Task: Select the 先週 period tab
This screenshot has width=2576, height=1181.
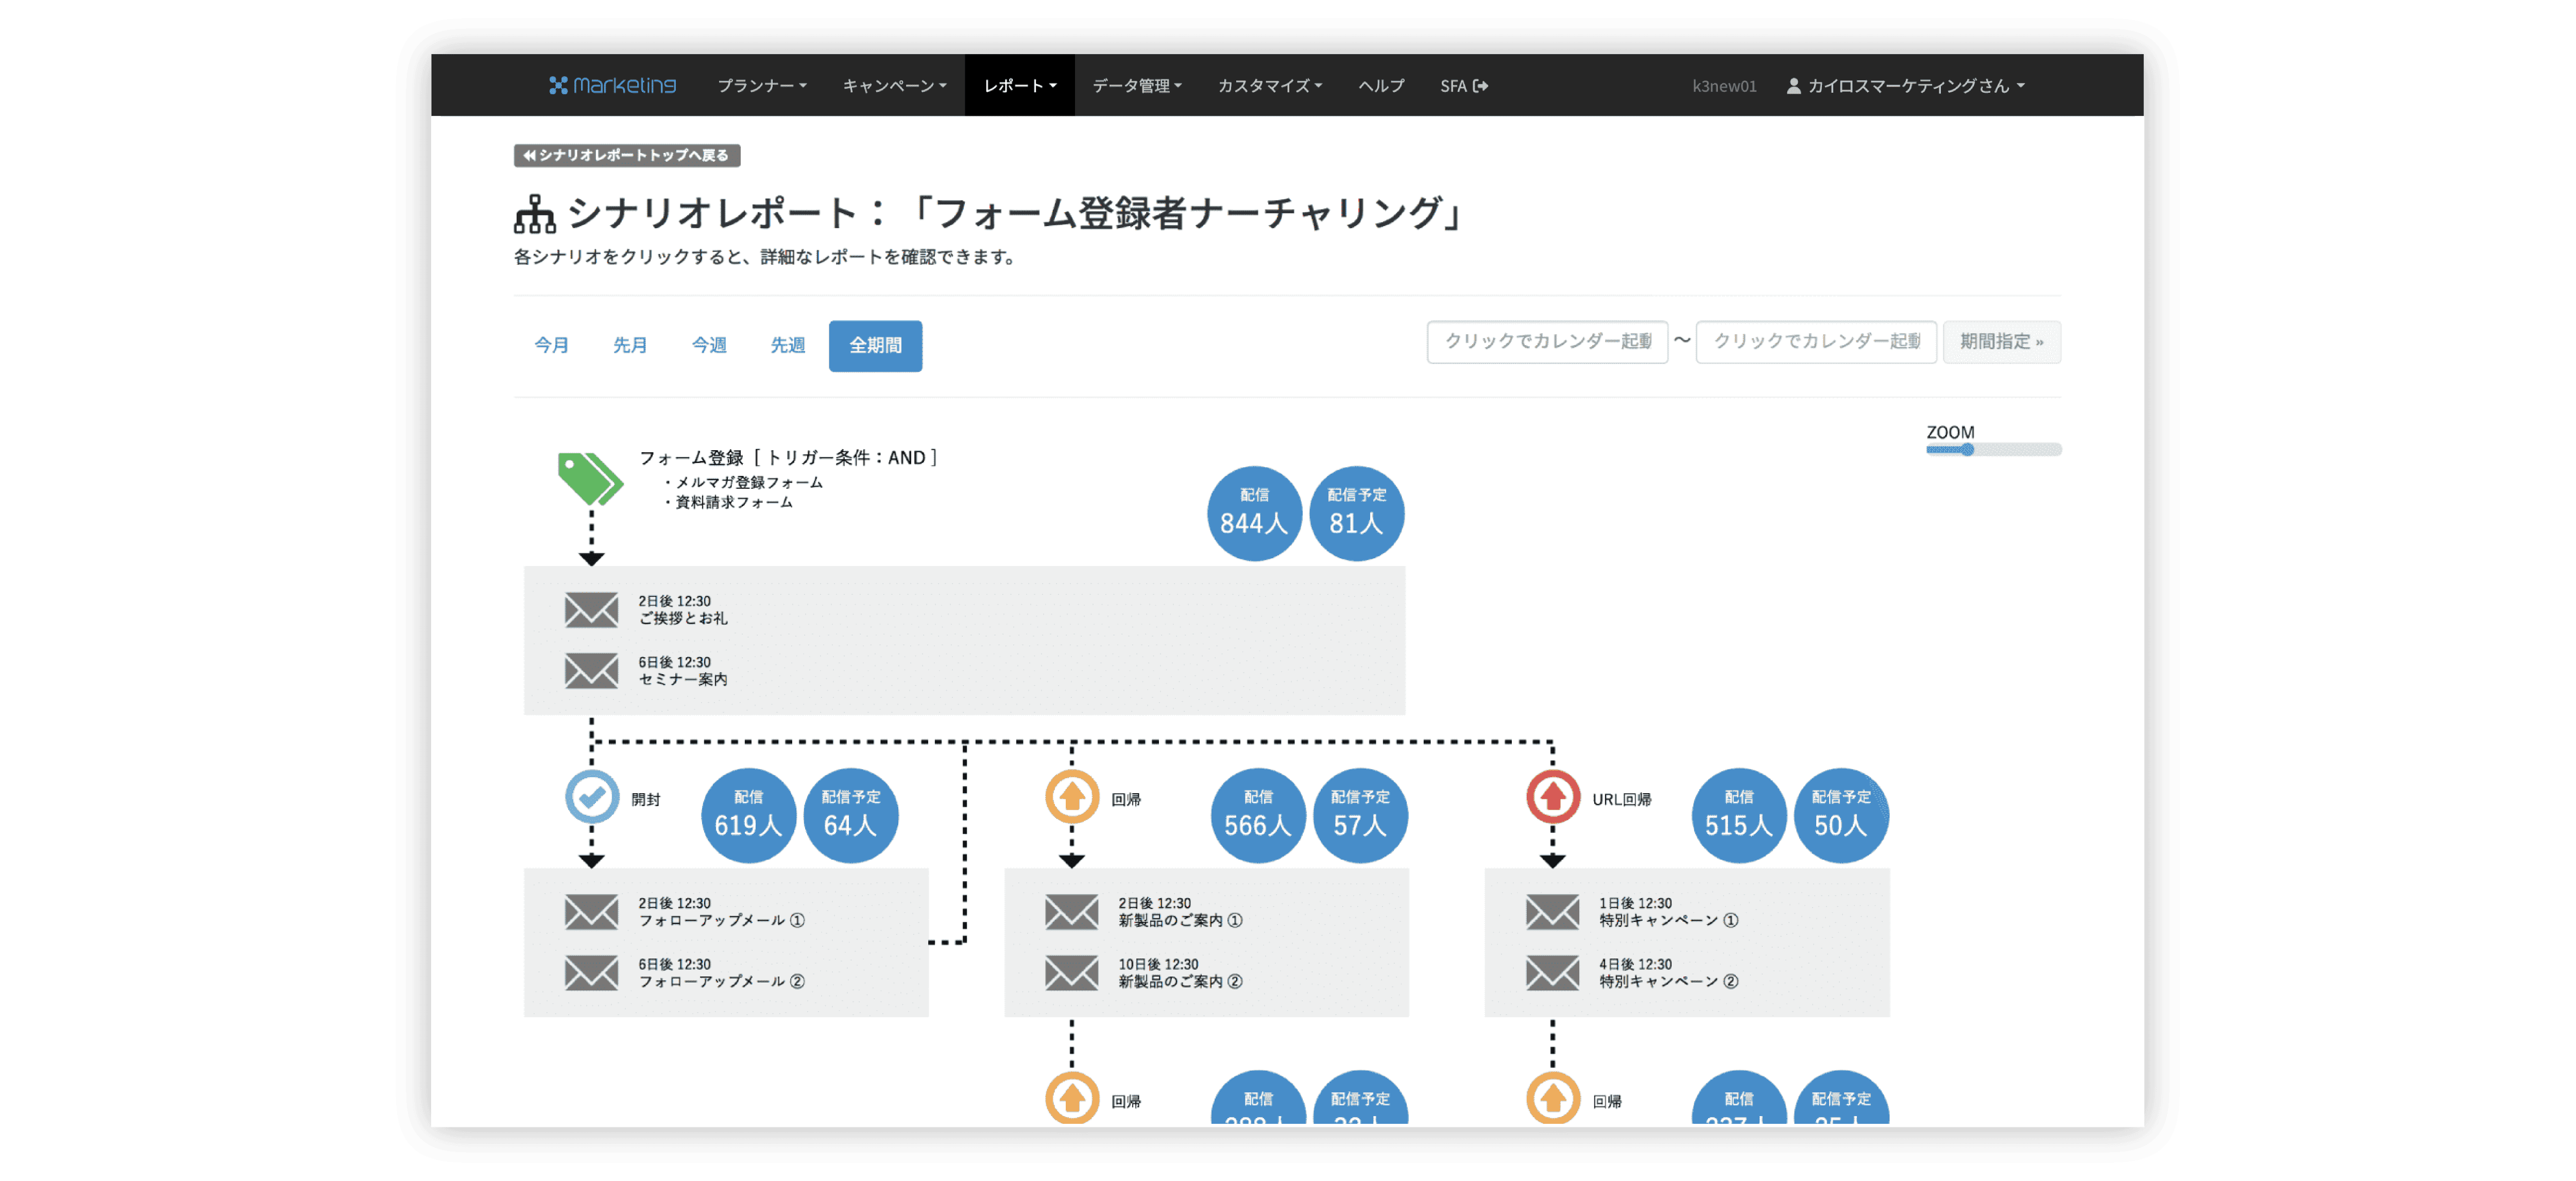Action: coord(788,345)
